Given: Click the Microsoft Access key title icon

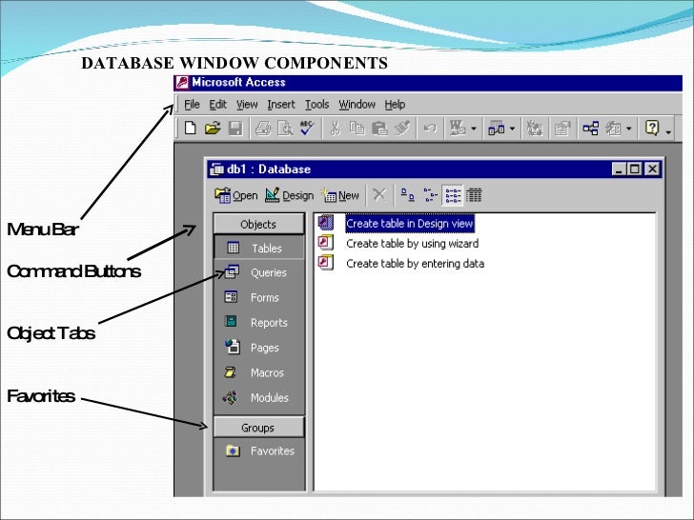Looking at the screenshot, I should 182,82.
